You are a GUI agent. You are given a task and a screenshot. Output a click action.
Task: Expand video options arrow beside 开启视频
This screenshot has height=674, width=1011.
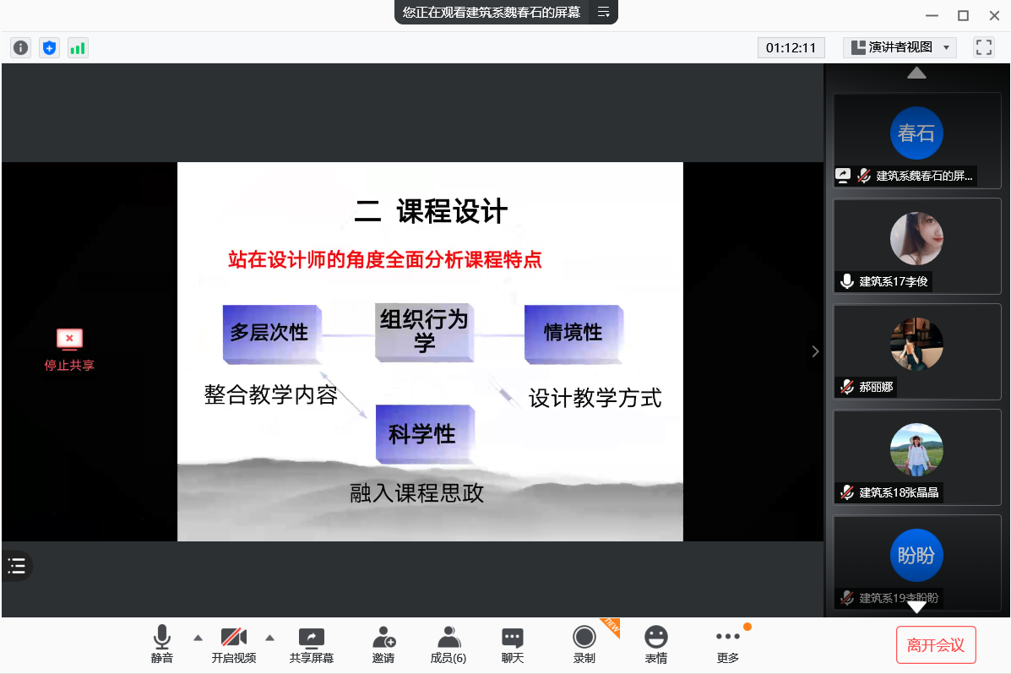click(x=270, y=638)
